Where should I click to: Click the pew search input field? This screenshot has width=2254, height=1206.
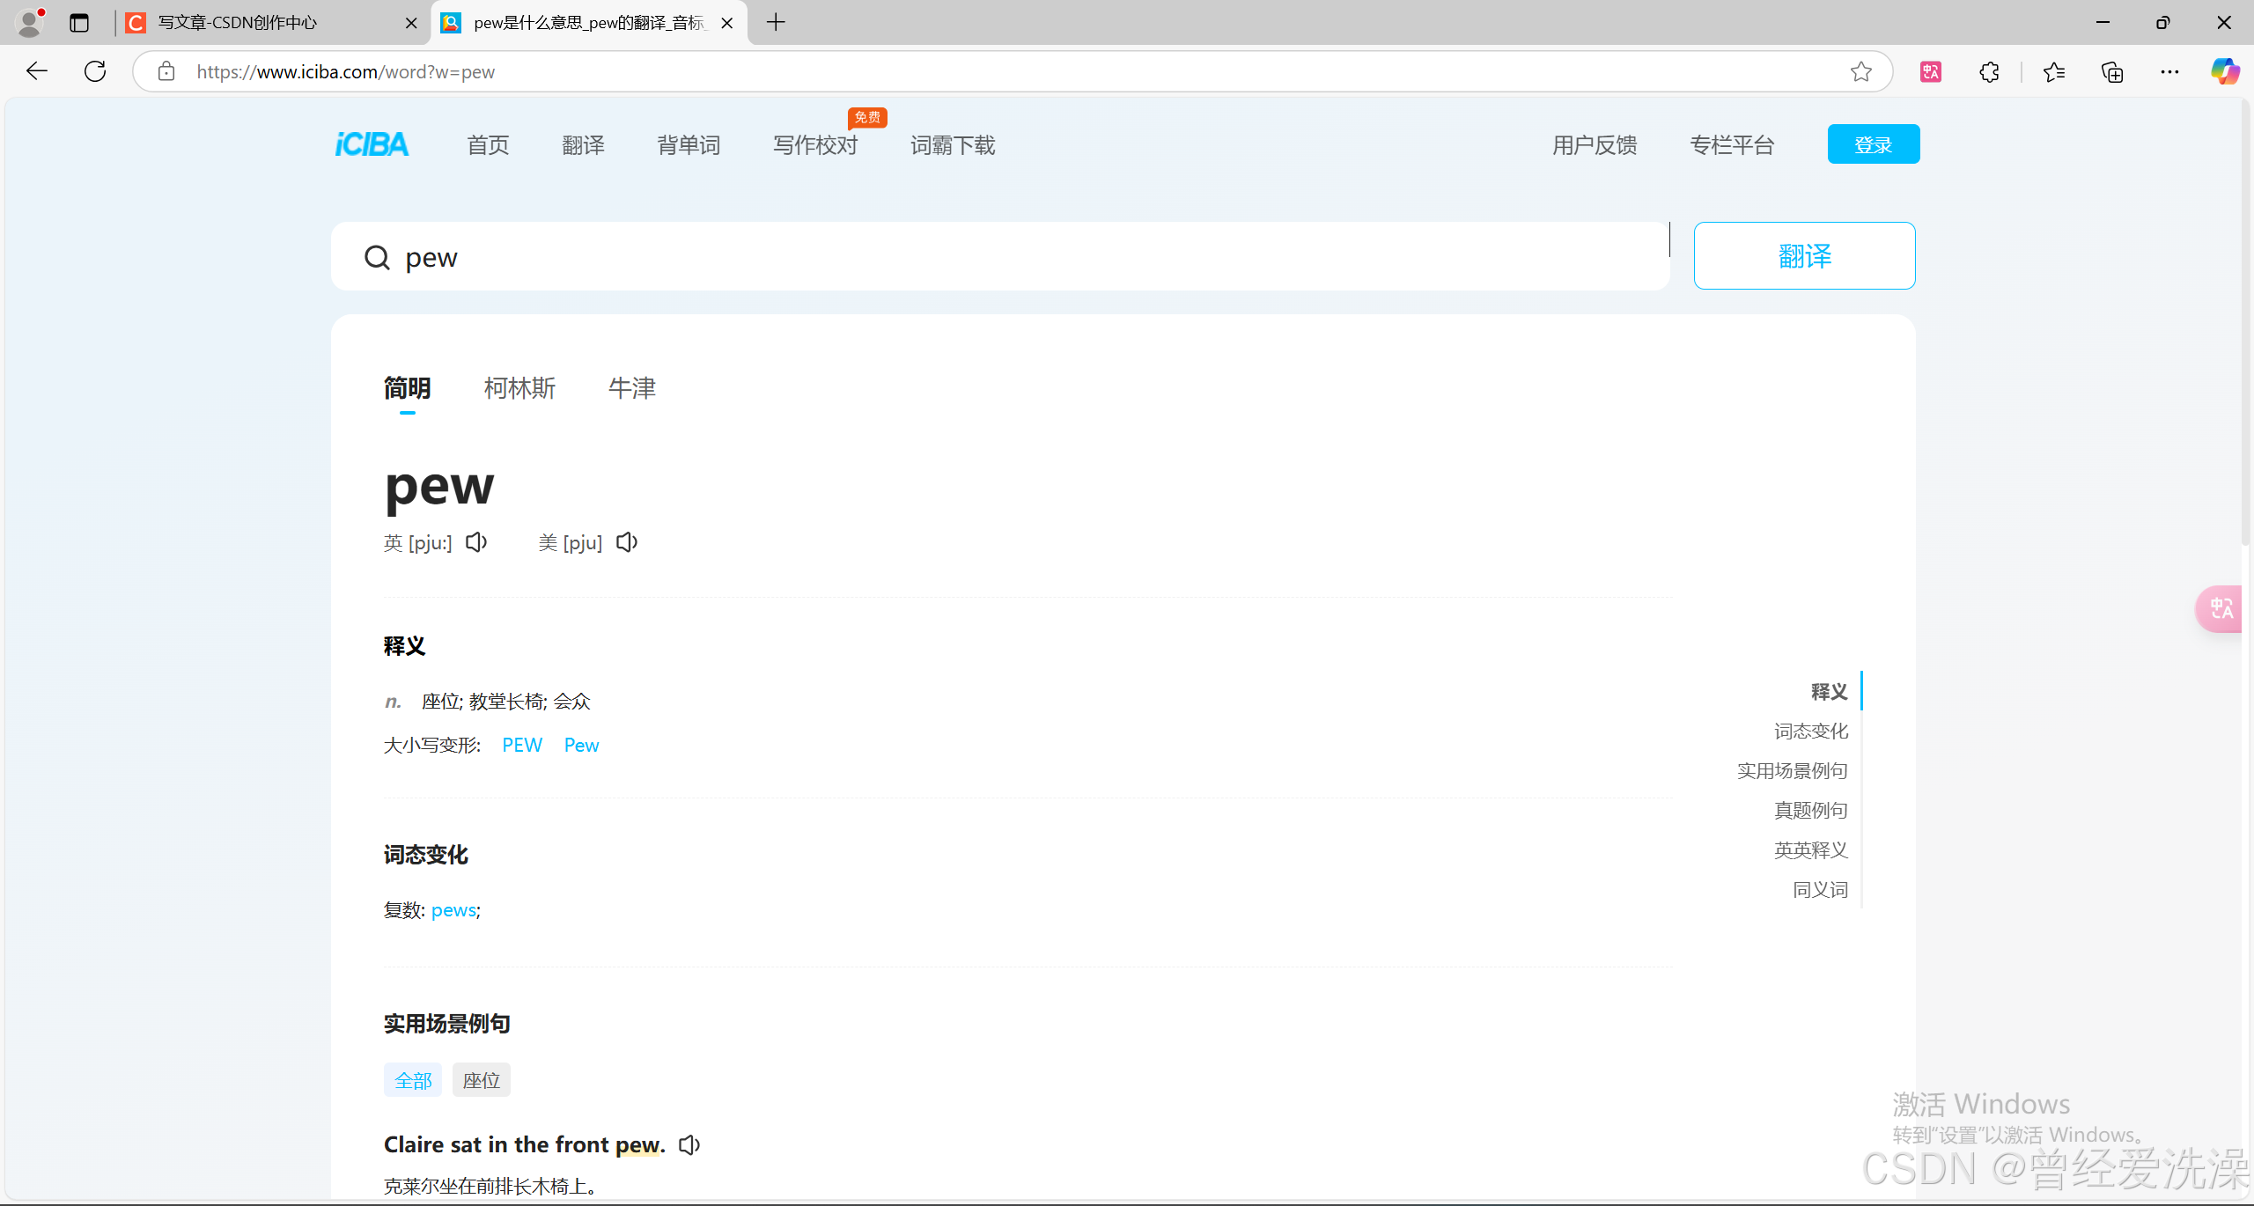point(999,257)
